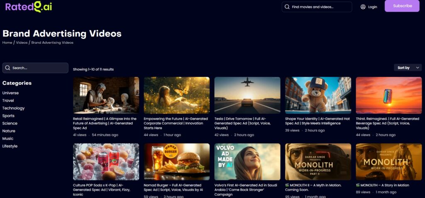Image resolution: width=425 pixels, height=198 pixels.
Task: Choose the Sports category
Action: pos(8,116)
